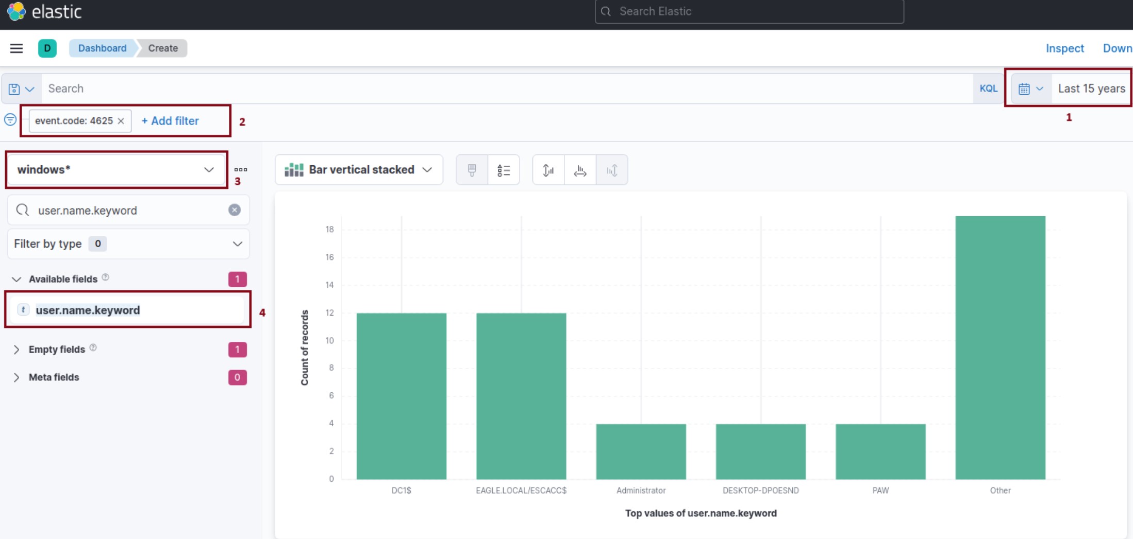Click the Create breadcrumb

[163, 48]
